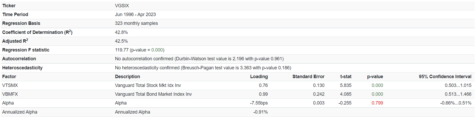Click the VGSIX ticker value
476x119 pixels.
pos(122,6)
